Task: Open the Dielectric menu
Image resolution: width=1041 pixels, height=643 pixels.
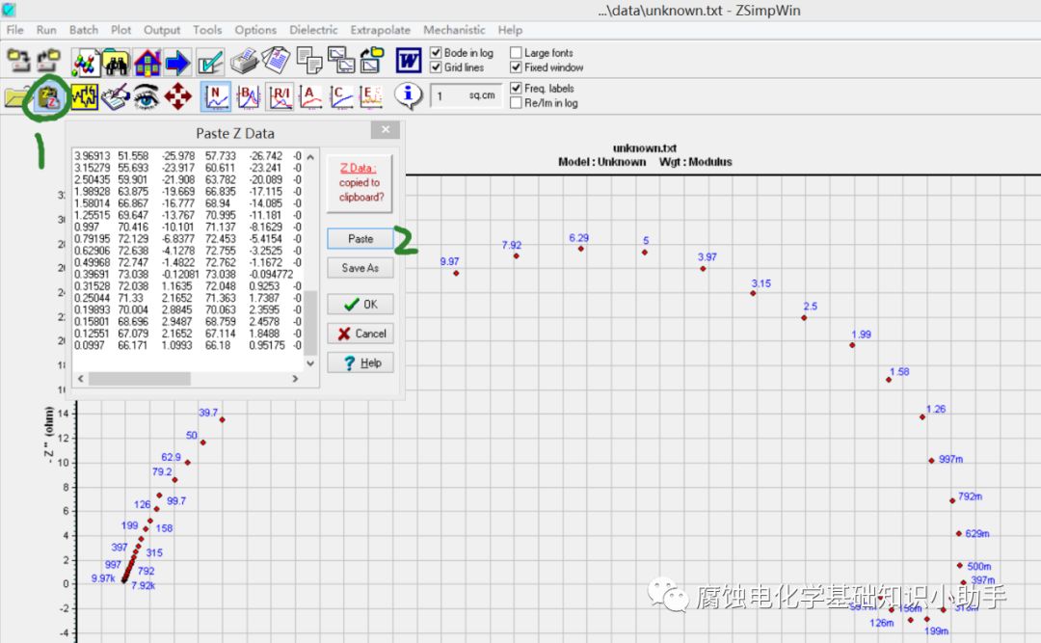Action: click(313, 30)
